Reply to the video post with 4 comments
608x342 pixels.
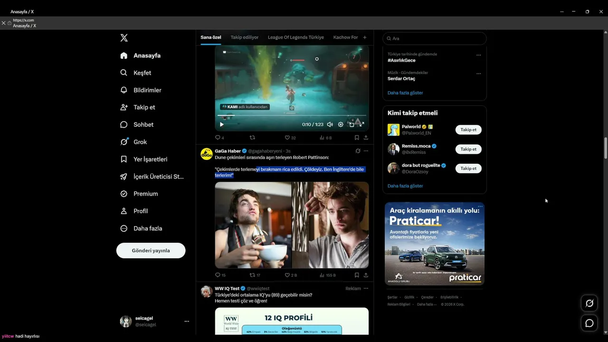[219, 138]
